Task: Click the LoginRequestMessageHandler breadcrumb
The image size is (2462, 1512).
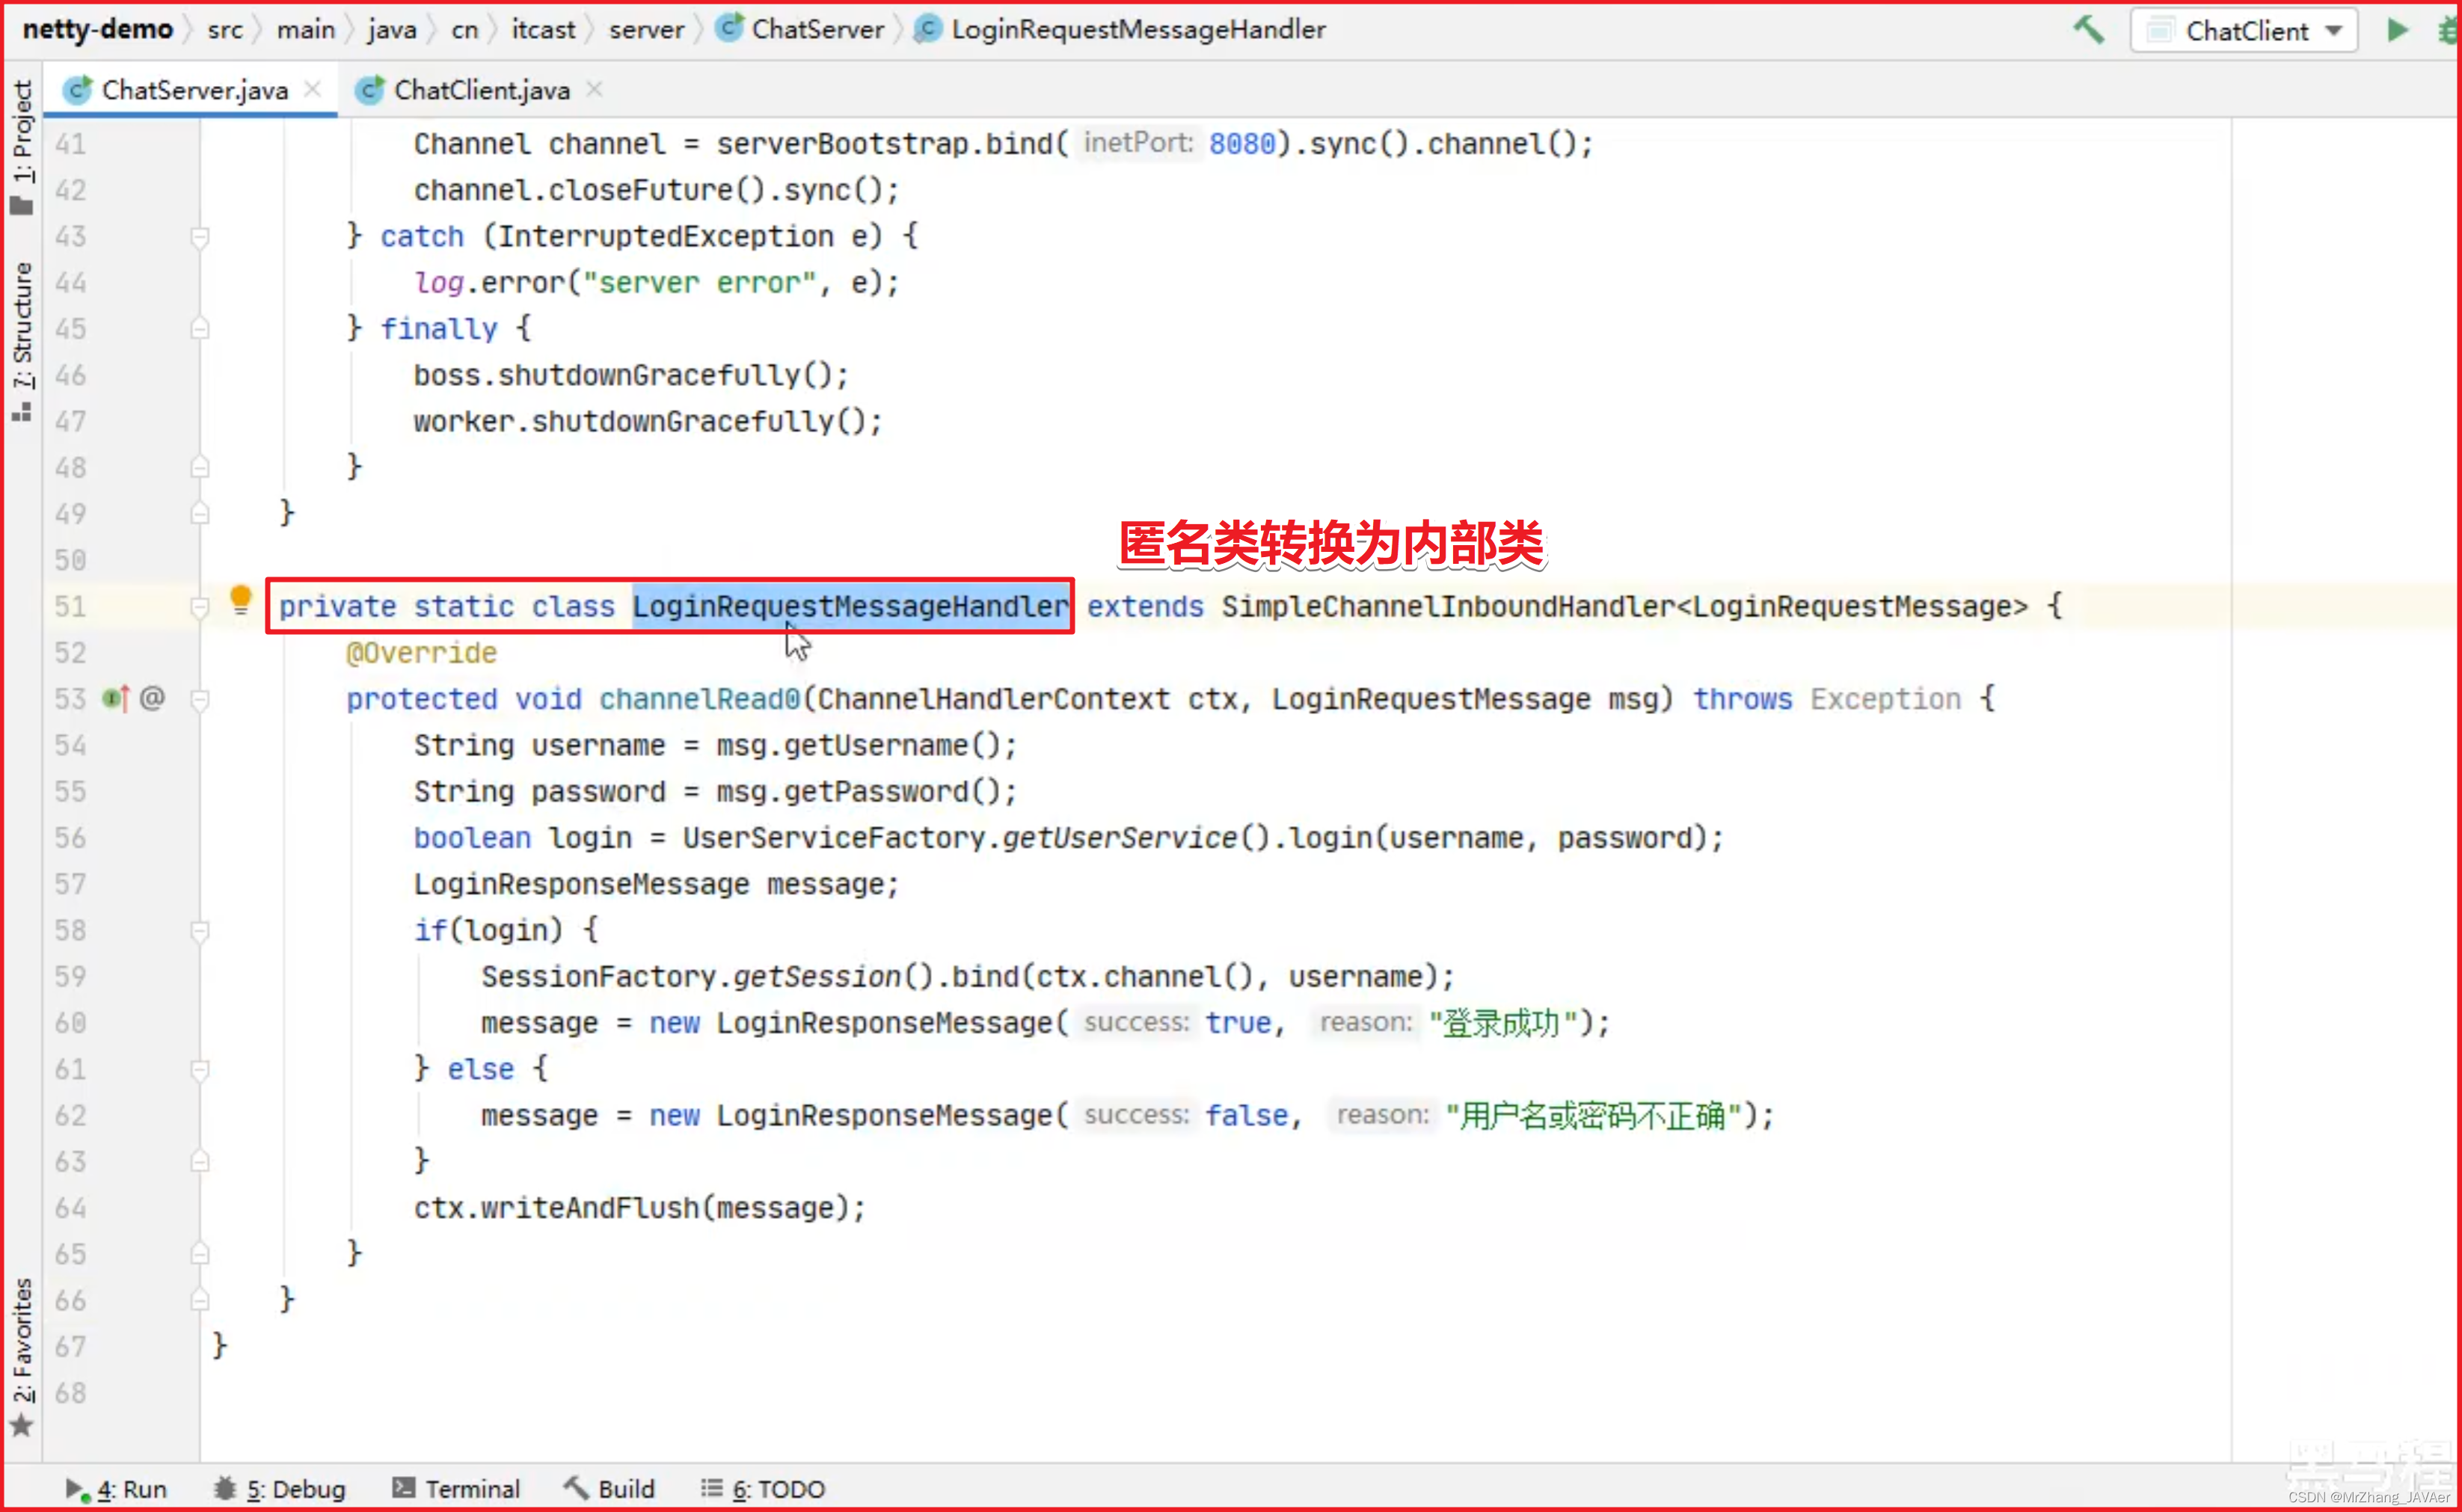Action: [1122, 29]
